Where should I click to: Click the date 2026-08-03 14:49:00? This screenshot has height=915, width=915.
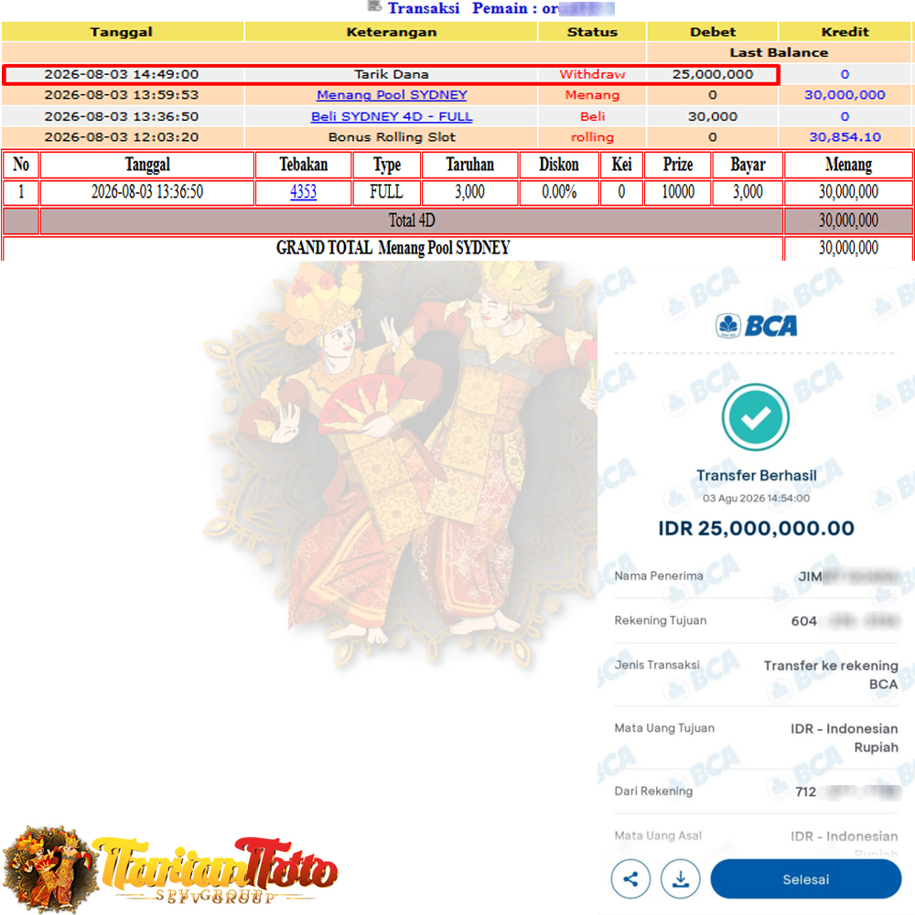(x=122, y=74)
